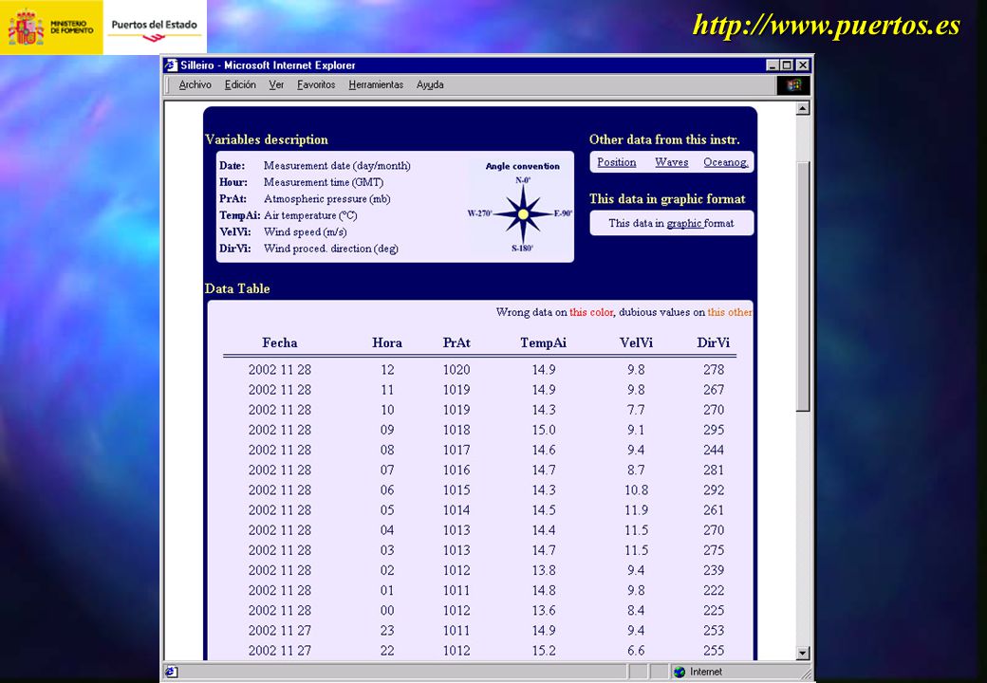Viewport: 987px width, 683px height.
Task: Follow the Oceanog. data link
Action: pos(726,162)
